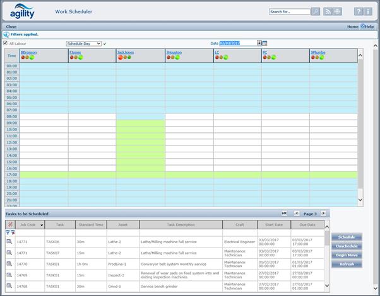Screen dimensions: 380x296
Task: Click the Schedule button
Action: [347, 237]
